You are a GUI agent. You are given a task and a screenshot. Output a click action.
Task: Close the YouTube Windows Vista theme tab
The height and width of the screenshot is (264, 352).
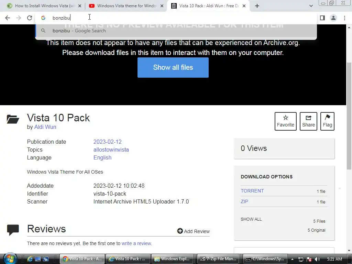[162, 6]
